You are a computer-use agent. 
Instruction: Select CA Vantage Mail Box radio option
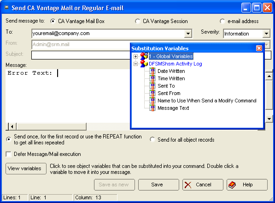click(x=53, y=21)
